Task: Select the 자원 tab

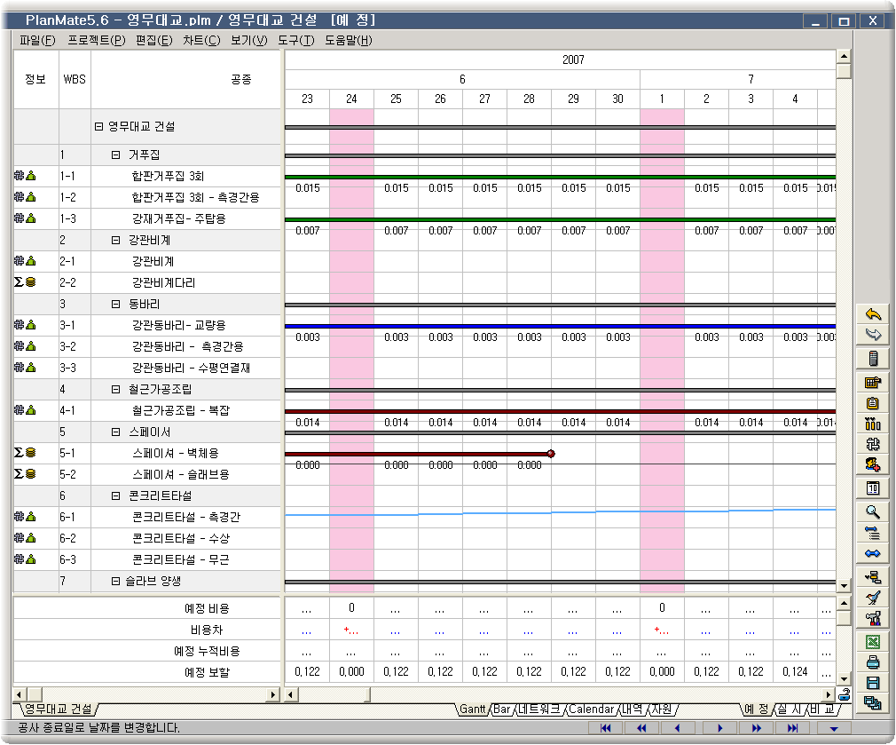Action: tap(662, 709)
